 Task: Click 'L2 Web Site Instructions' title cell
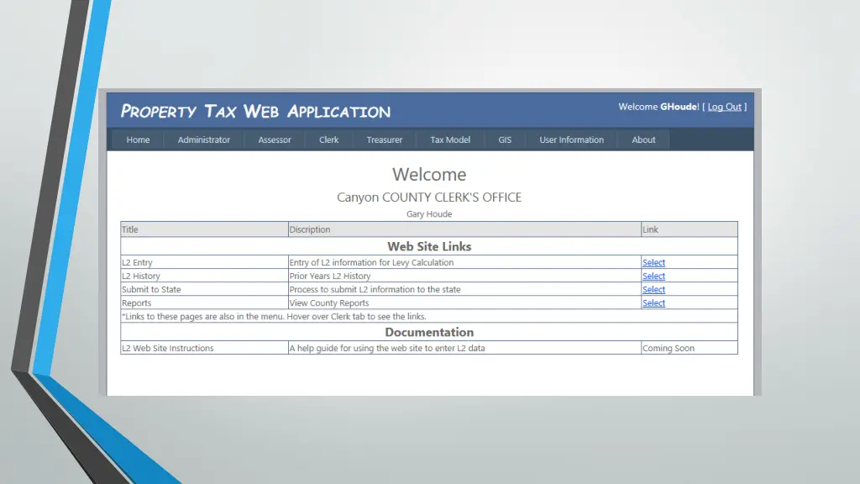click(x=205, y=348)
